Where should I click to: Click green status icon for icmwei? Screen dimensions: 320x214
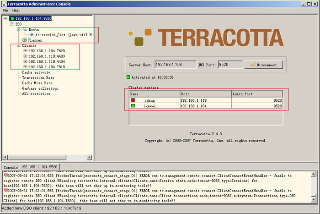[133, 105]
